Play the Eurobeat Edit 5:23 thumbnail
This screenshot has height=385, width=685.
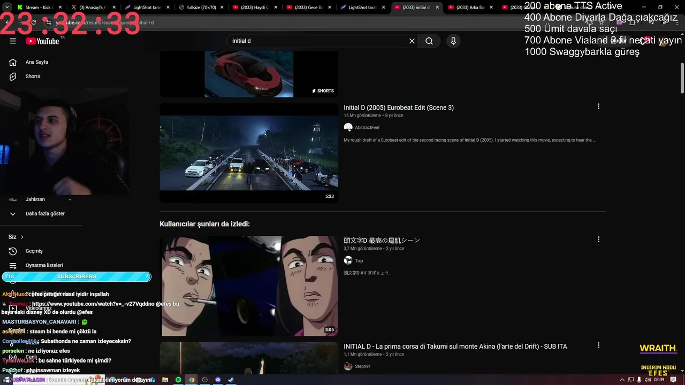tap(249, 153)
